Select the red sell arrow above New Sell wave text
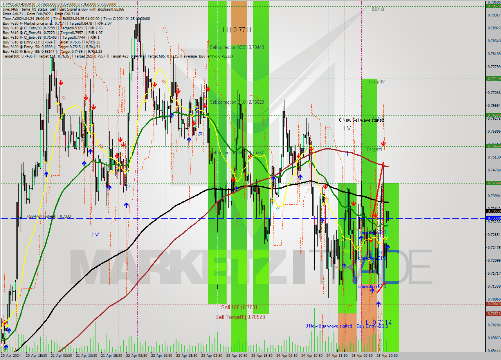The image size is (501, 360). click(383, 142)
